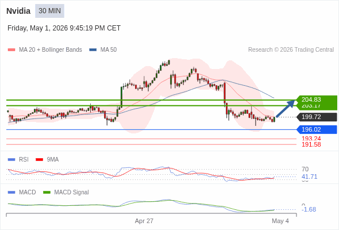Click the black 199.72 current price tag

click(317, 117)
